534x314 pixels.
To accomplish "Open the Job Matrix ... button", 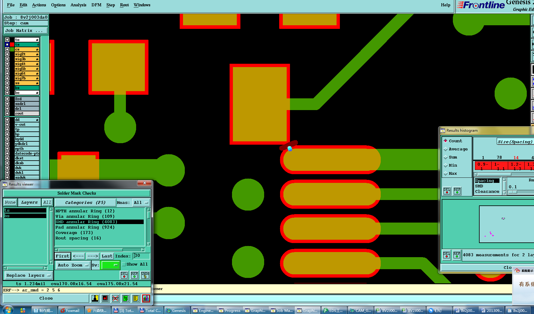I will [x=26, y=31].
